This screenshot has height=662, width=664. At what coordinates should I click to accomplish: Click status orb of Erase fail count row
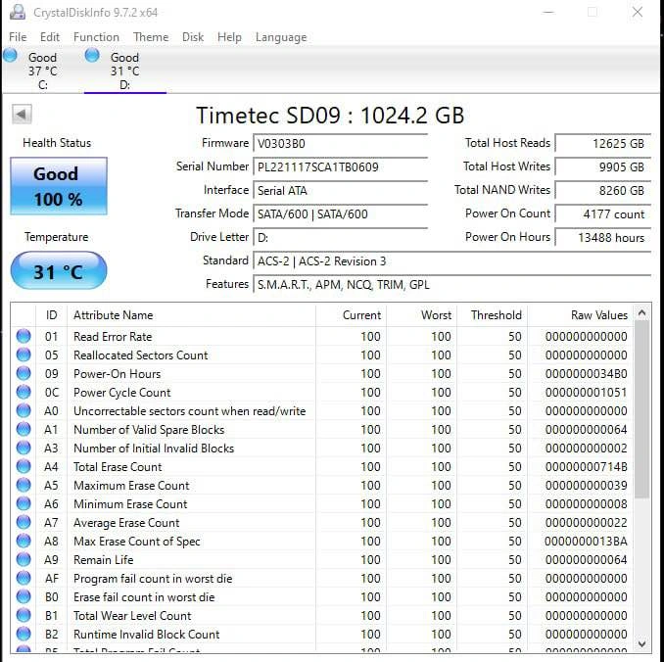click(x=24, y=597)
